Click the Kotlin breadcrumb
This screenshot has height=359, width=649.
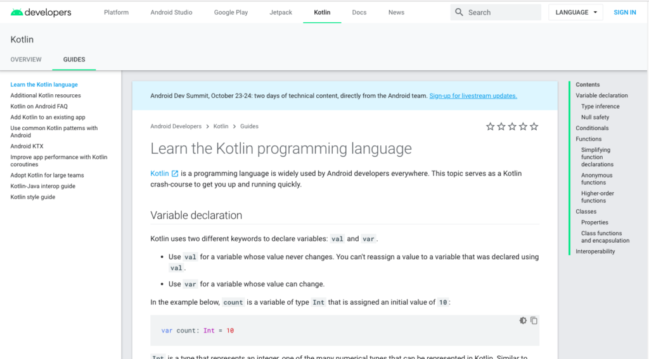click(221, 126)
